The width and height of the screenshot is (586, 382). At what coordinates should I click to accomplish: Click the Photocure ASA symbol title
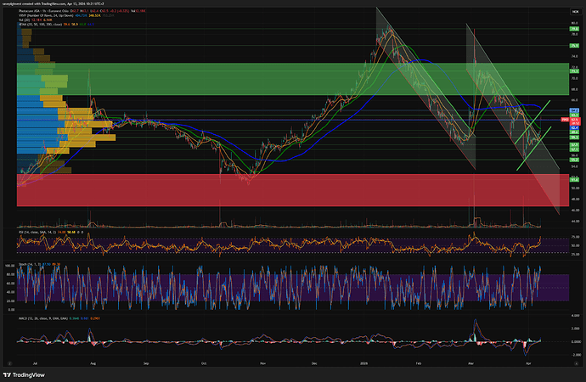pyautogui.click(x=34, y=11)
